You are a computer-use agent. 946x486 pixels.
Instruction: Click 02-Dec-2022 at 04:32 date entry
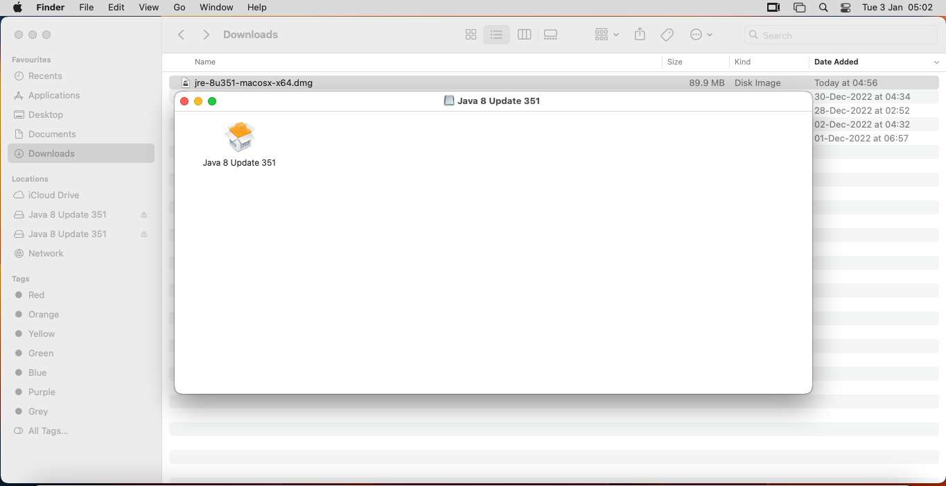tap(862, 124)
